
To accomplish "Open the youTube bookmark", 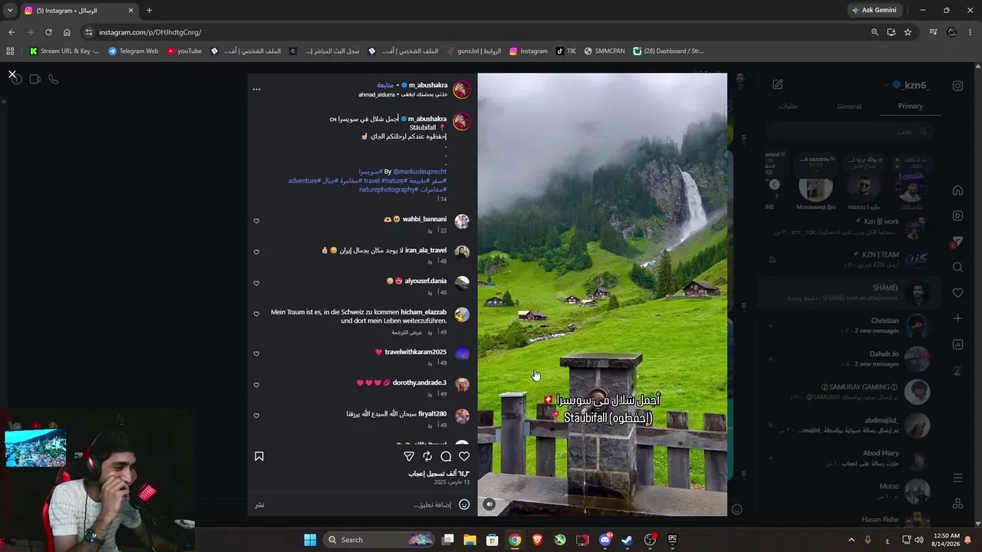I will pyautogui.click(x=184, y=51).
